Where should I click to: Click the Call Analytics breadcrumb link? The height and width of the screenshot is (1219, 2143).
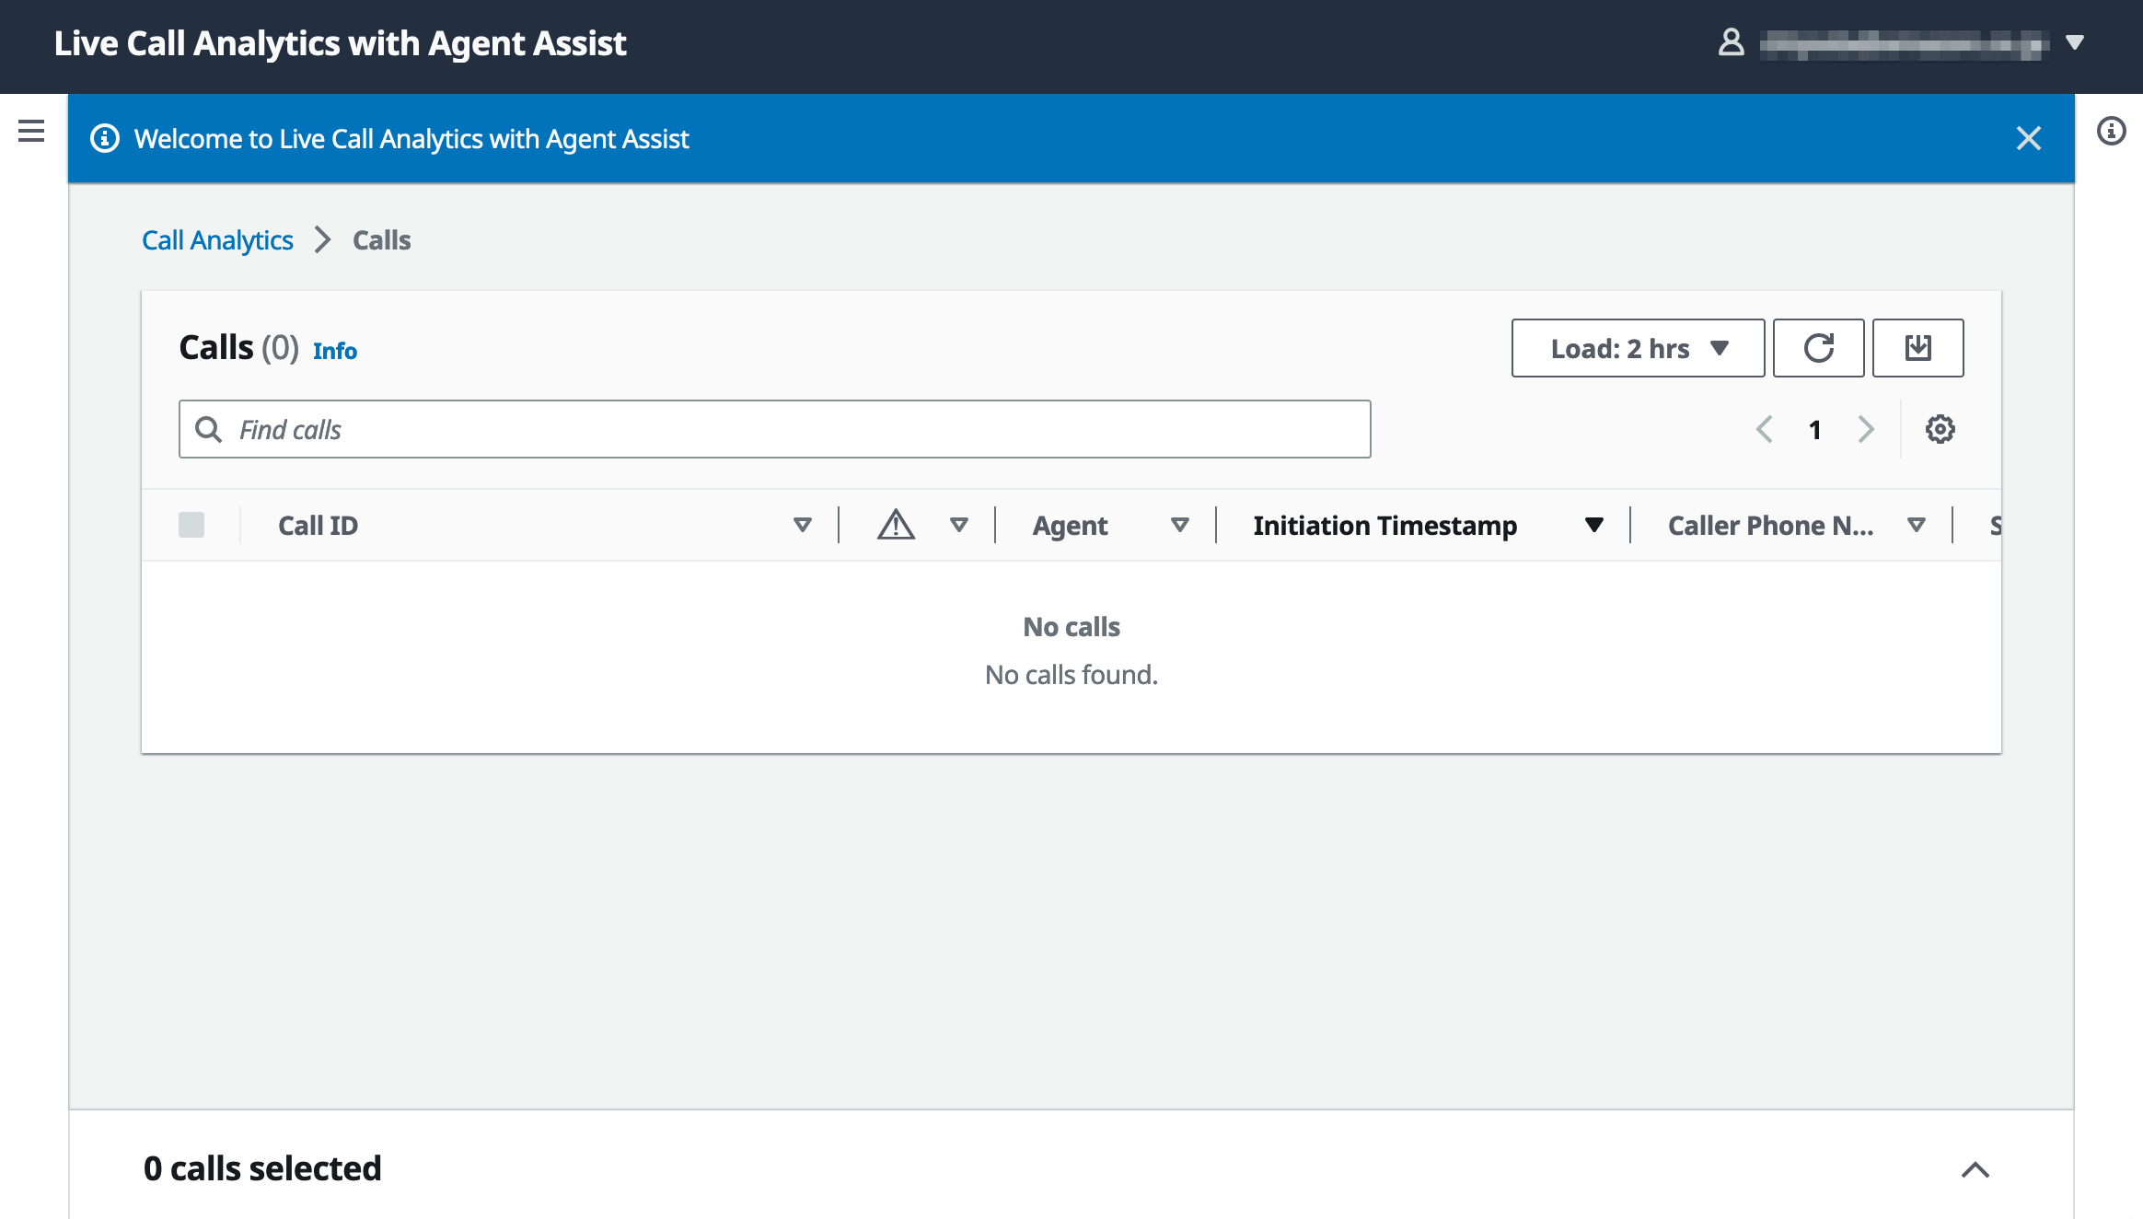[217, 240]
